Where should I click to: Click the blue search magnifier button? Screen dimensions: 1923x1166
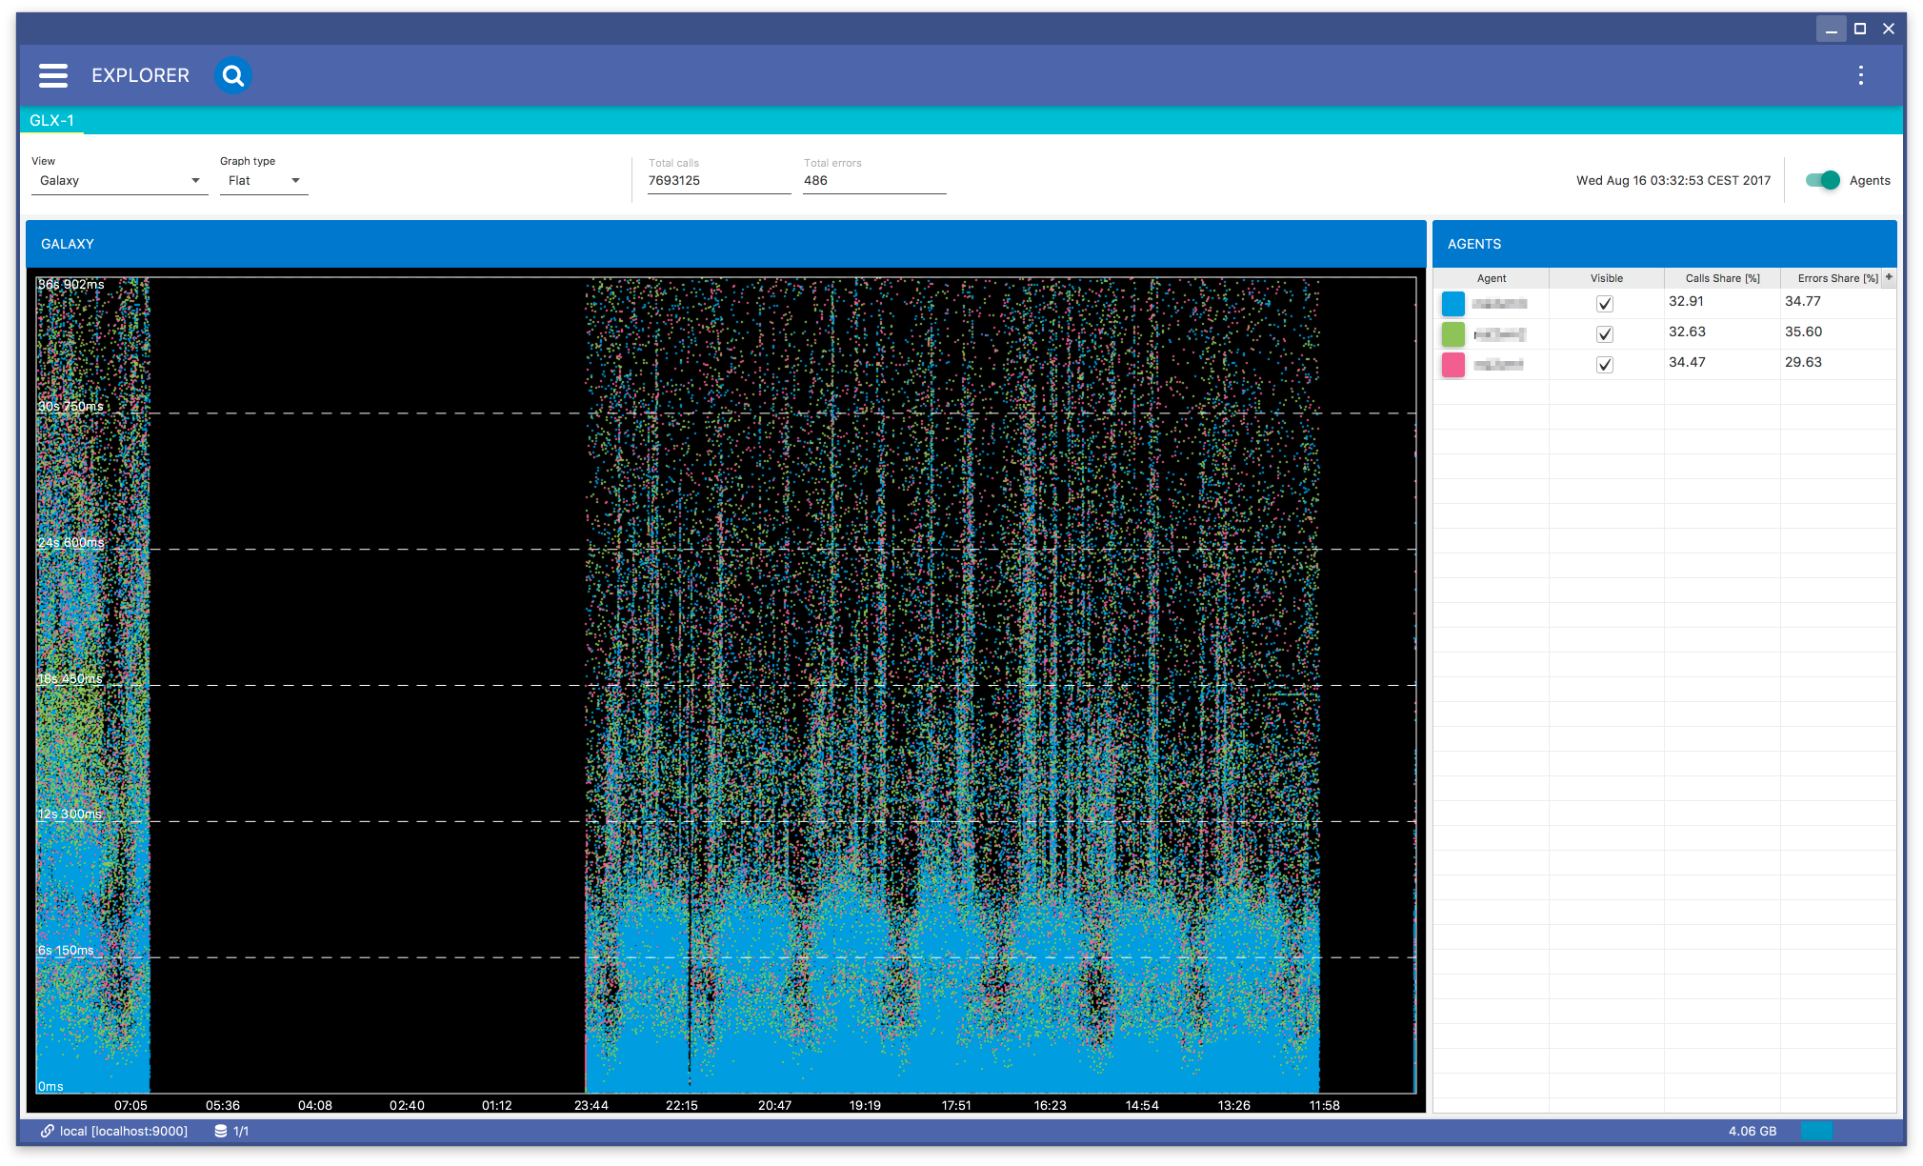tap(233, 75)
